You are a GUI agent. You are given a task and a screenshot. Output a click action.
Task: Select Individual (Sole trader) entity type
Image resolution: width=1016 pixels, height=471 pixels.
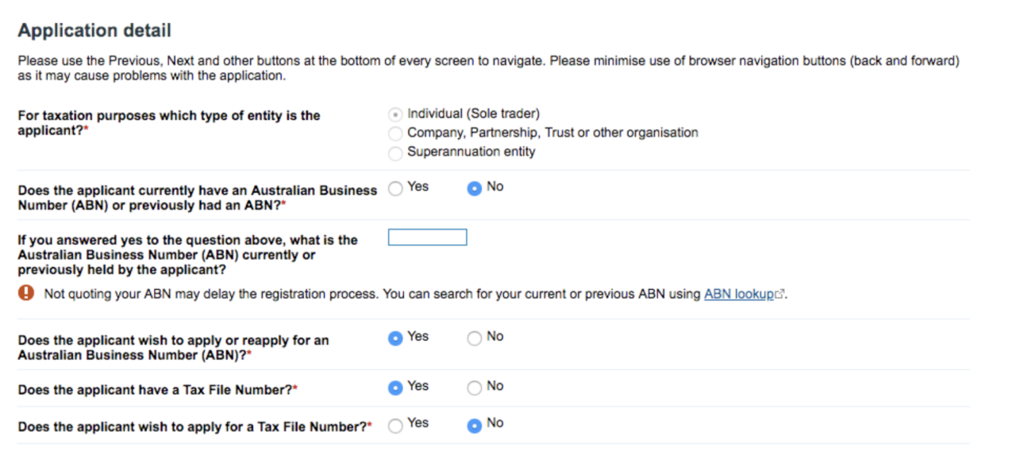click(395, 114)
